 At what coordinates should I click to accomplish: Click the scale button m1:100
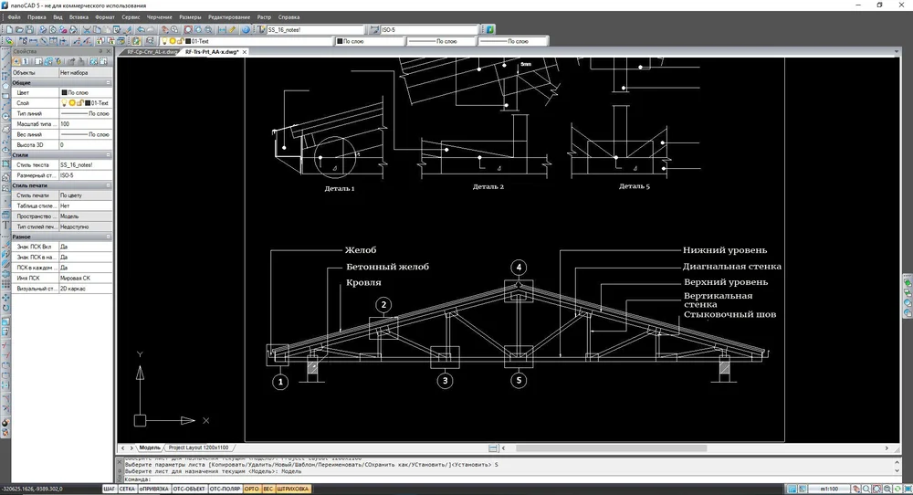tap(829, 489)
